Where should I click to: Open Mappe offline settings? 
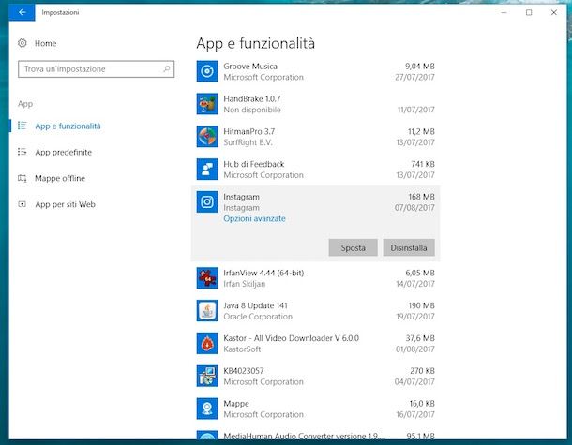[60, 178]
